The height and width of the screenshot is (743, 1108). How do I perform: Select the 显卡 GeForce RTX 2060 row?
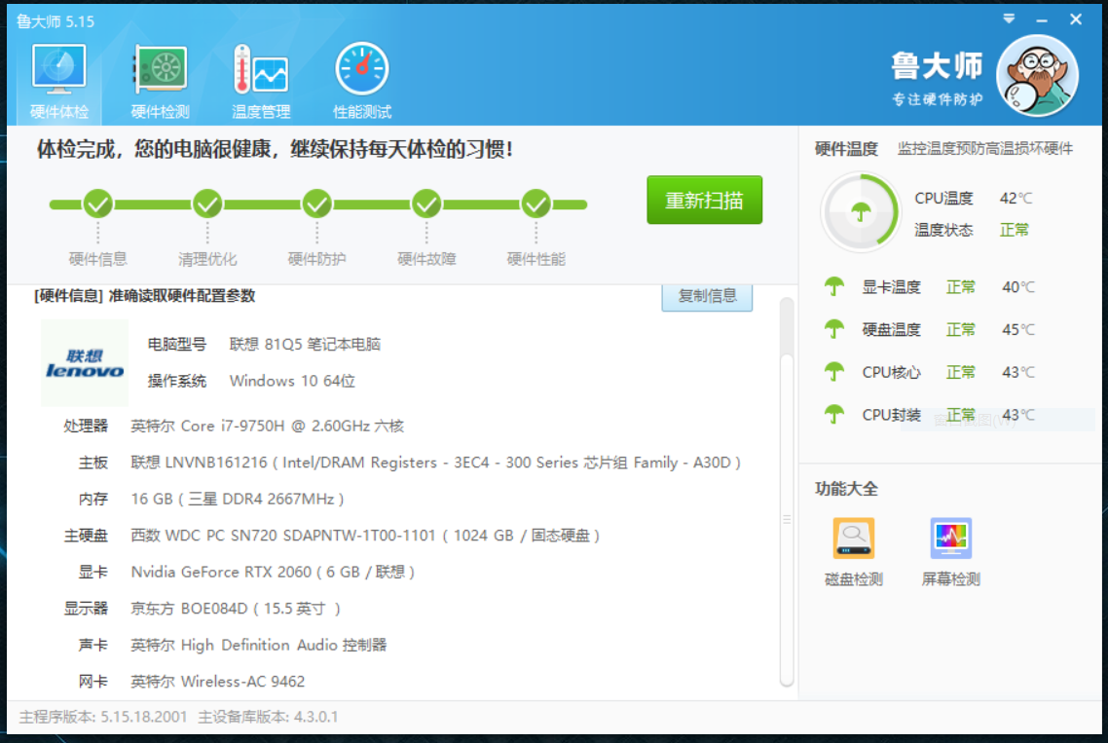[x=246, y=572]
